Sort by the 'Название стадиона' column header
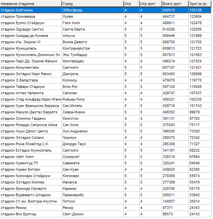The image size is (213, 219). [30, 4]
